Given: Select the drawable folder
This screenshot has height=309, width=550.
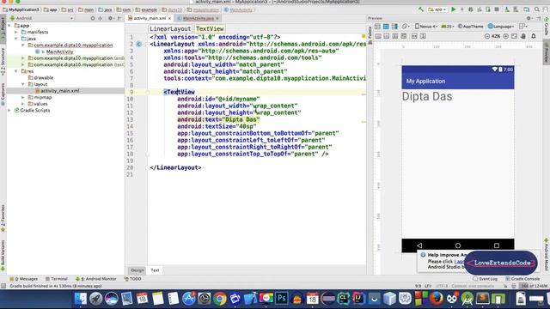Looking at the screenshot, I should [44, 78].
